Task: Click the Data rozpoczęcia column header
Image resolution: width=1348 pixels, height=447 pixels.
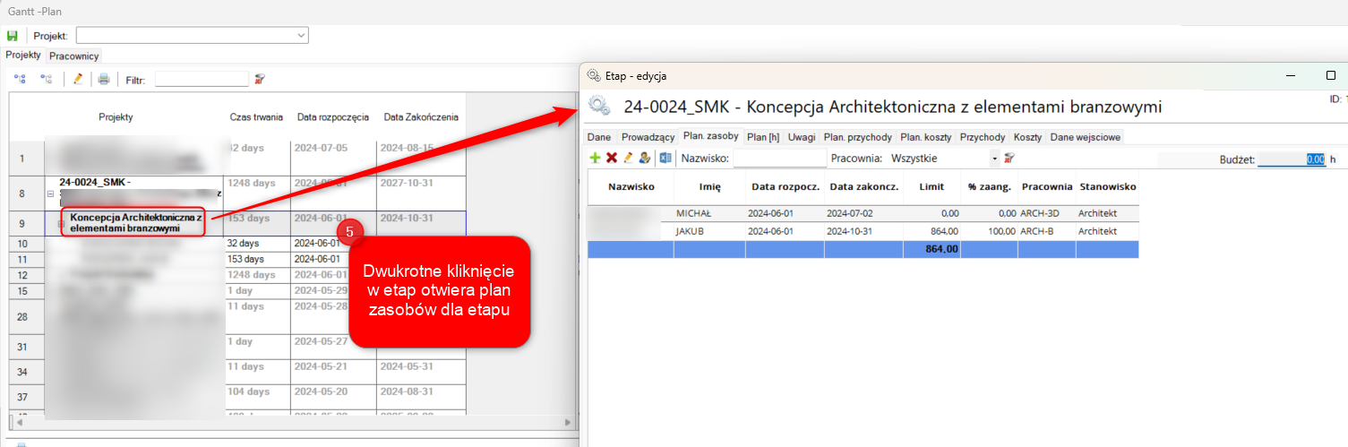Action: click(x=333, y=117)
